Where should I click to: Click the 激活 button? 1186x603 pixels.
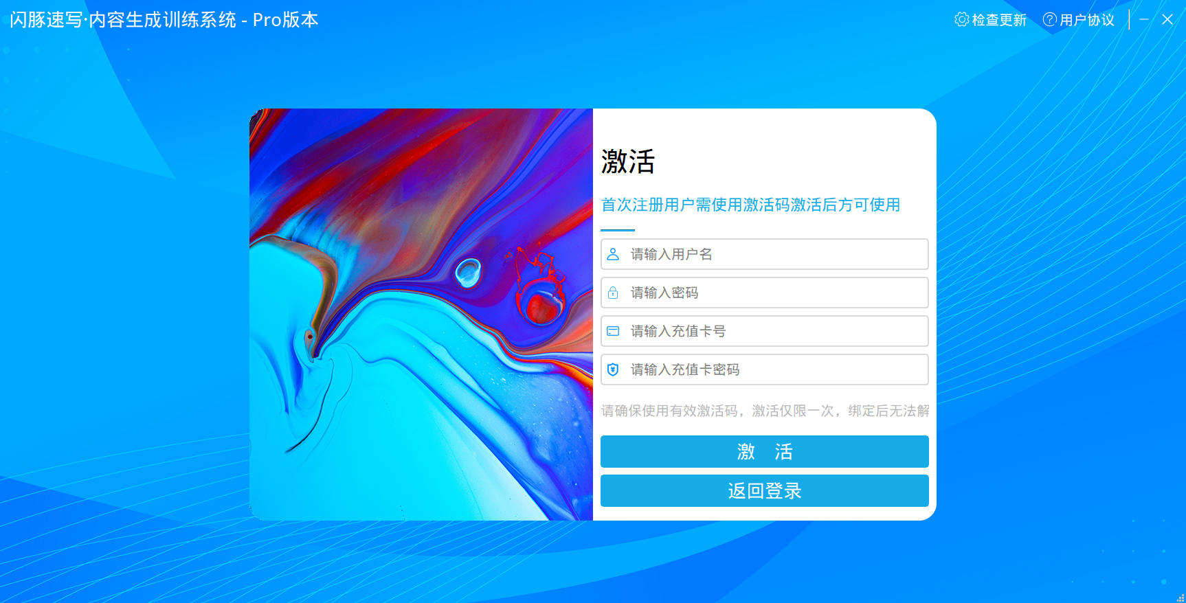tap(765, 451)
